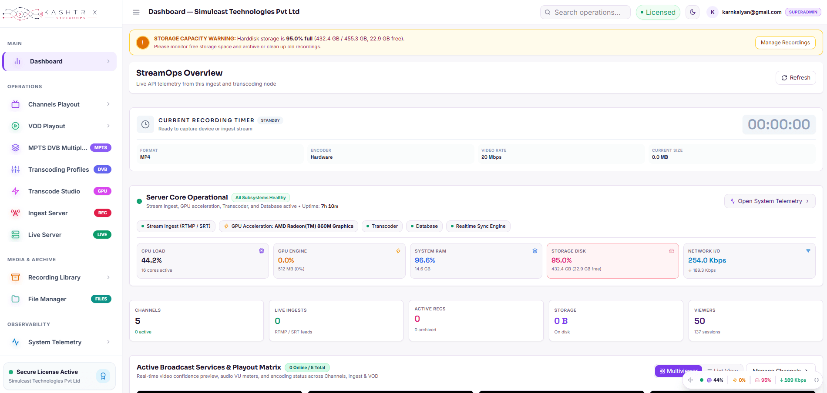Screen dimensions: 827x393
Task: Click the Search operations input field
Action: 585,12
